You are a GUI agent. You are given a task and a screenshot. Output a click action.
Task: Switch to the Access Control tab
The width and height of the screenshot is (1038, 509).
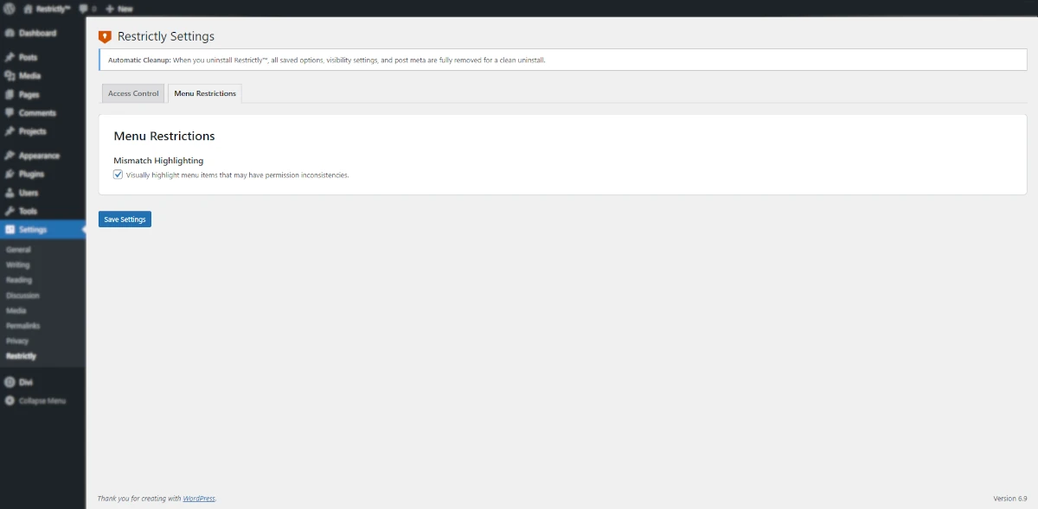pos(133,93)
